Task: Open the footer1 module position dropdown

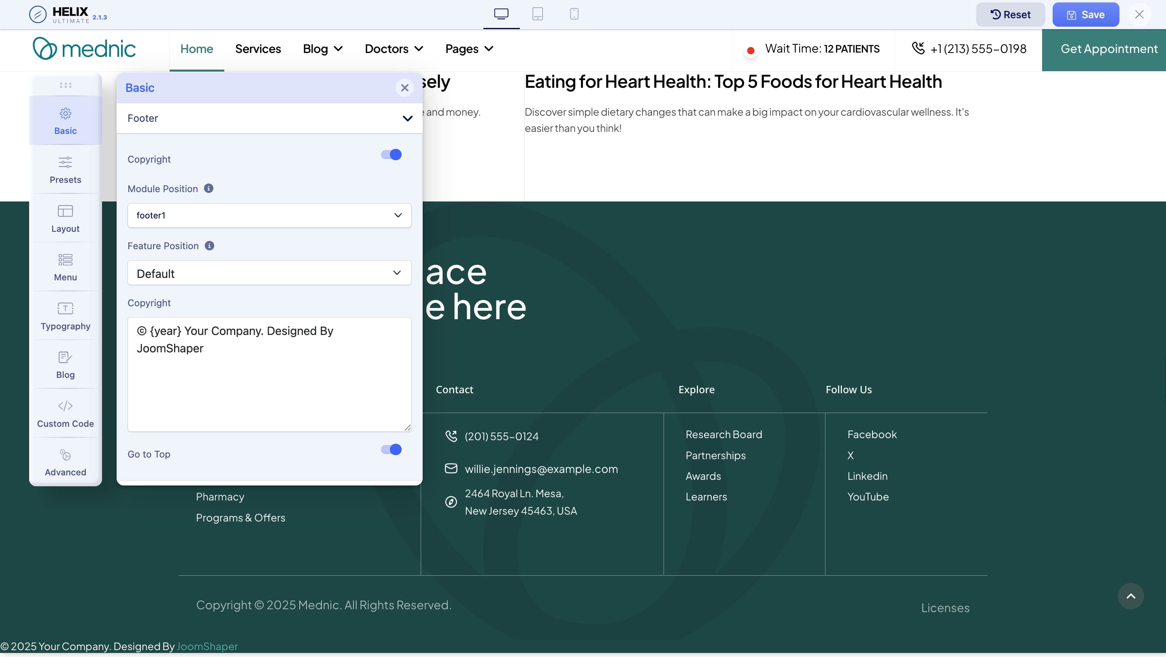Action: tap(269, 215)
